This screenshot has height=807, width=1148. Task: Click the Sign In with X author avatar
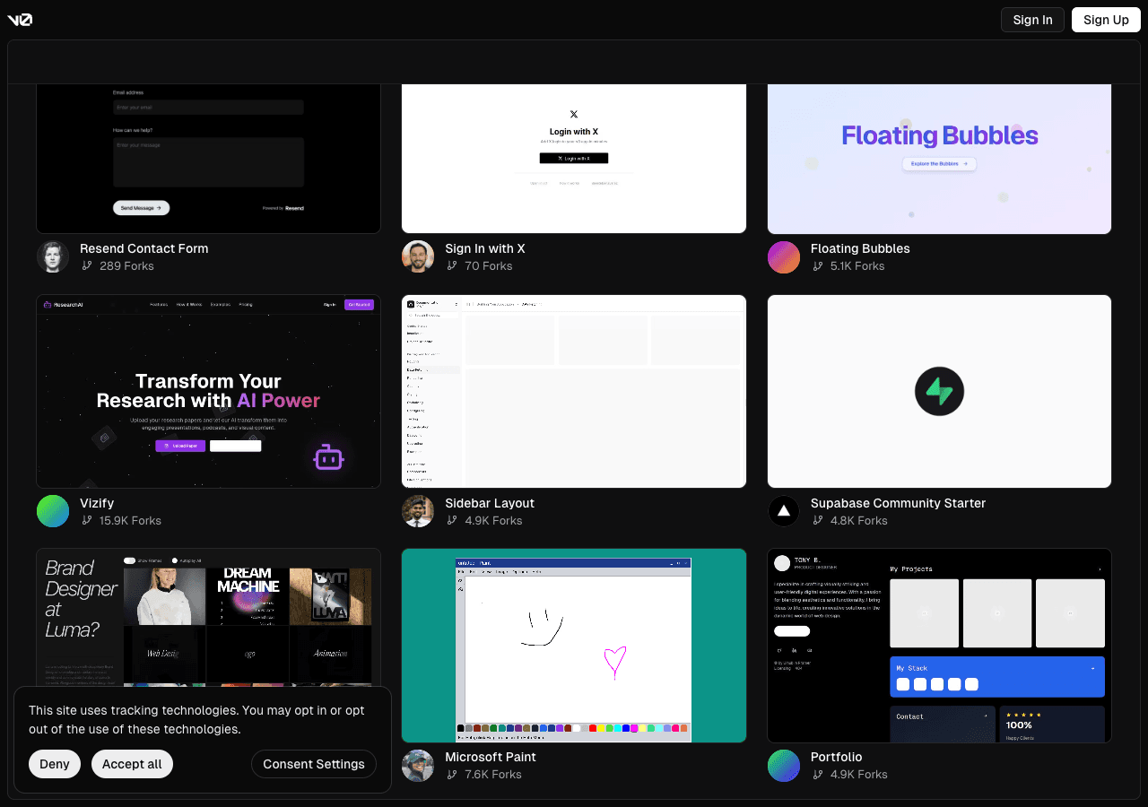(418, 257)
